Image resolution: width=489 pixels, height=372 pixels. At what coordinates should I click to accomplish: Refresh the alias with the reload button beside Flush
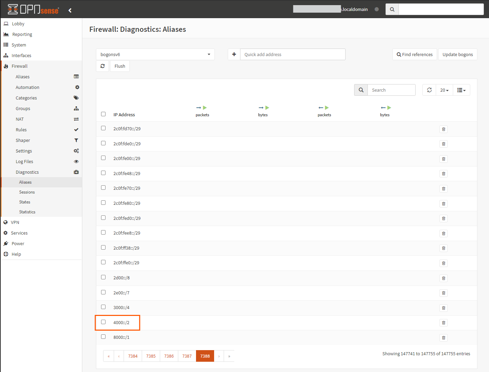tap(102, 66)
